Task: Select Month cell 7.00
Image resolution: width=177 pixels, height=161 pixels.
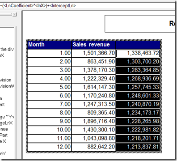Action: (x=49, y=104)
